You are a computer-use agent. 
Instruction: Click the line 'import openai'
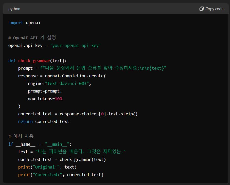pos(25,23)
